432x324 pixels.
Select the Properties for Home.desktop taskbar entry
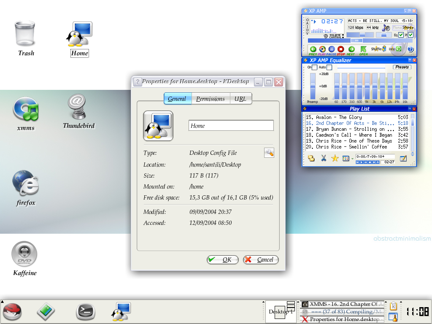pyautogui.click(x=342, y=319)
